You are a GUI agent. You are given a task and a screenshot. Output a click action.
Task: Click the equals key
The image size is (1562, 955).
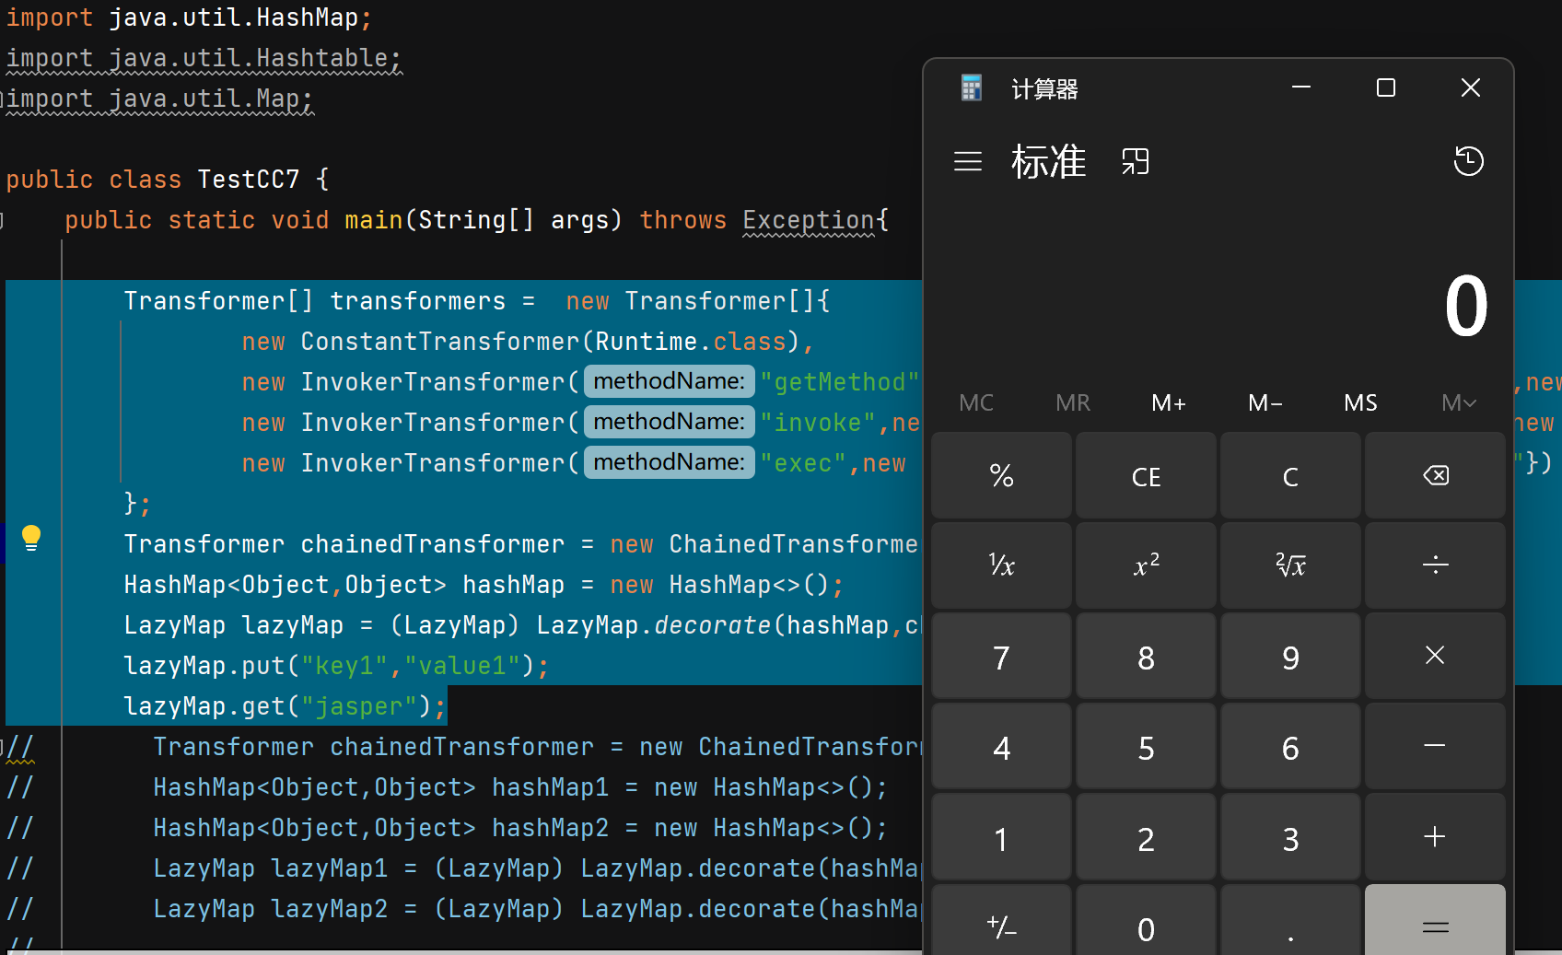(x=1435, y=921)
